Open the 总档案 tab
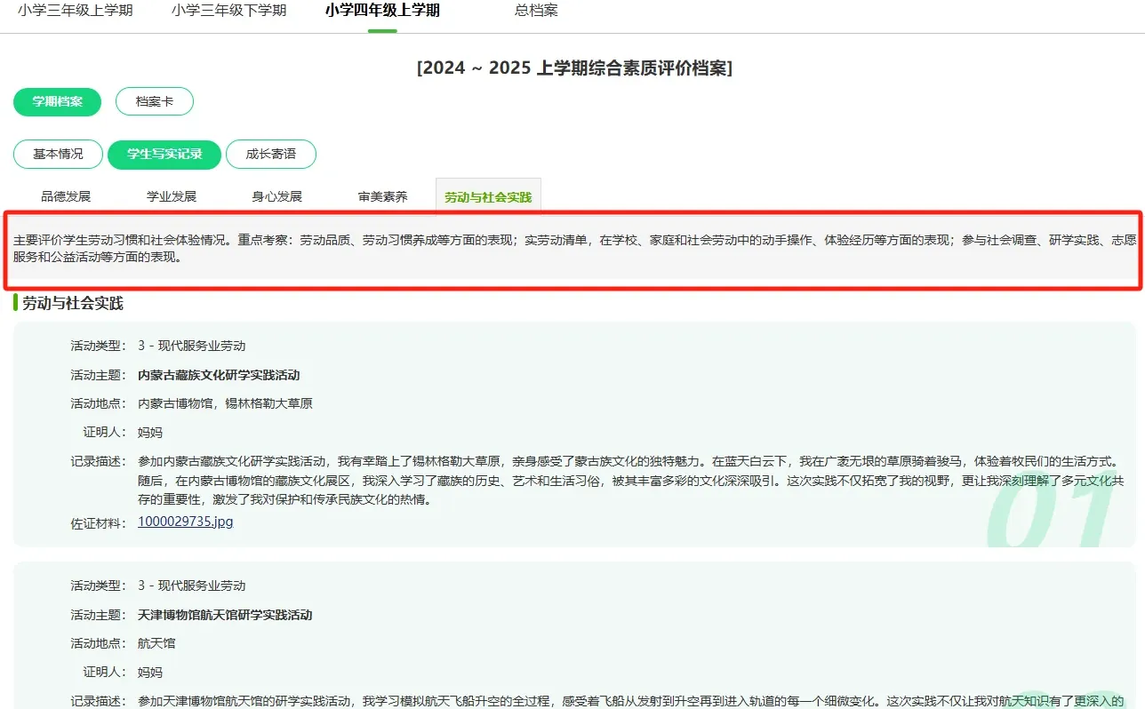 (x=534, y=11)
